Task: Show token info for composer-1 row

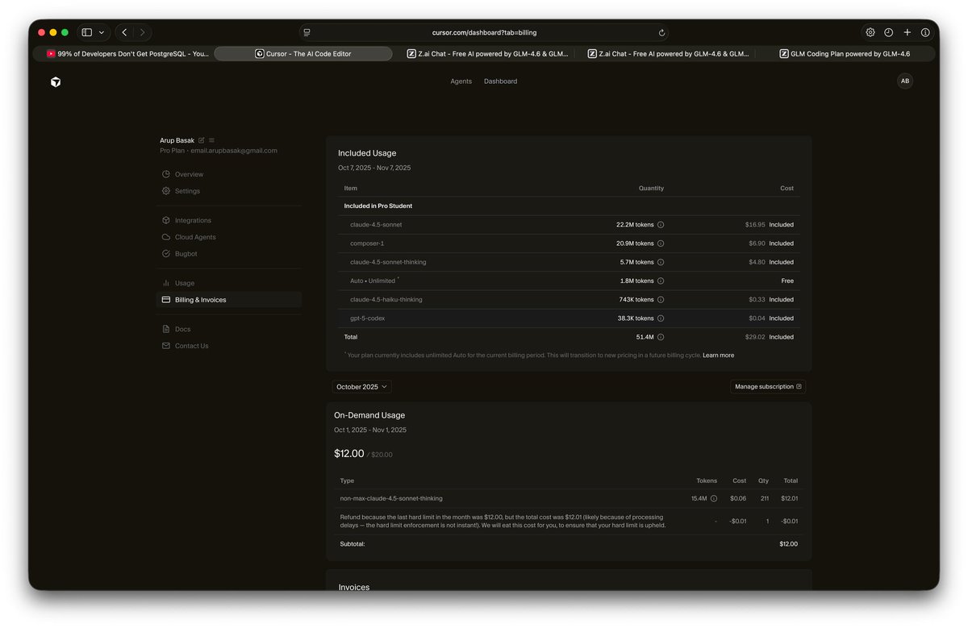Action: tap(661, 243)
